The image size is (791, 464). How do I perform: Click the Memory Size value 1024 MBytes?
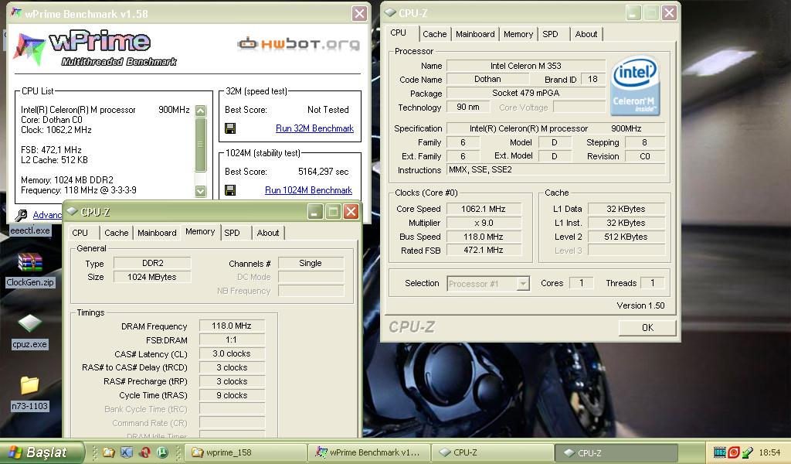pos(152,277)
